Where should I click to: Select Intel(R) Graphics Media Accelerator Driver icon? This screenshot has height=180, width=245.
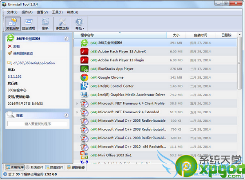pyautogui.click(x=85, y=95)
